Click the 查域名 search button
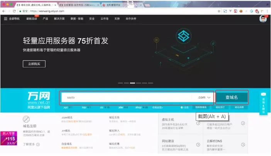Image resolution: width=271 pixels, height=156 pixels. click(232, 97)
